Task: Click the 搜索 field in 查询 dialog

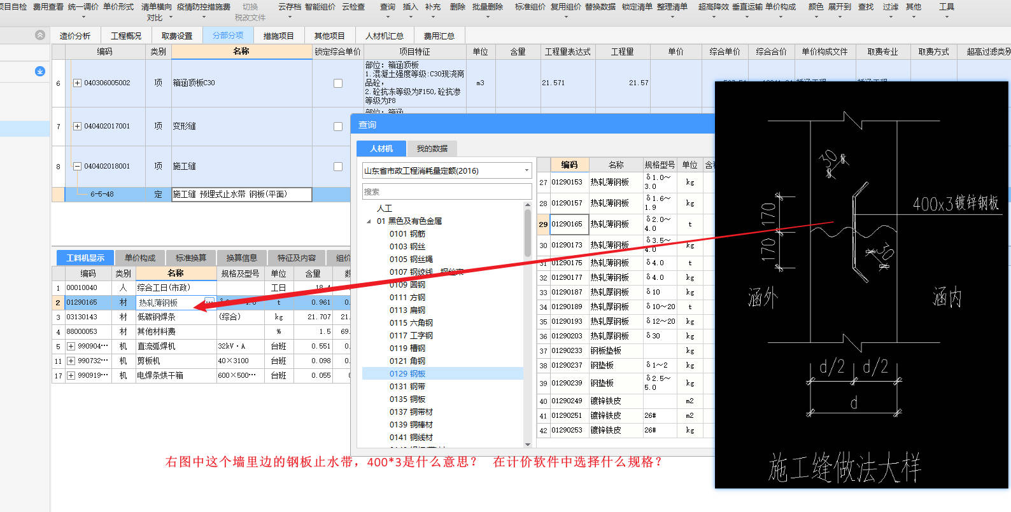Action: (x=447, y=191)
